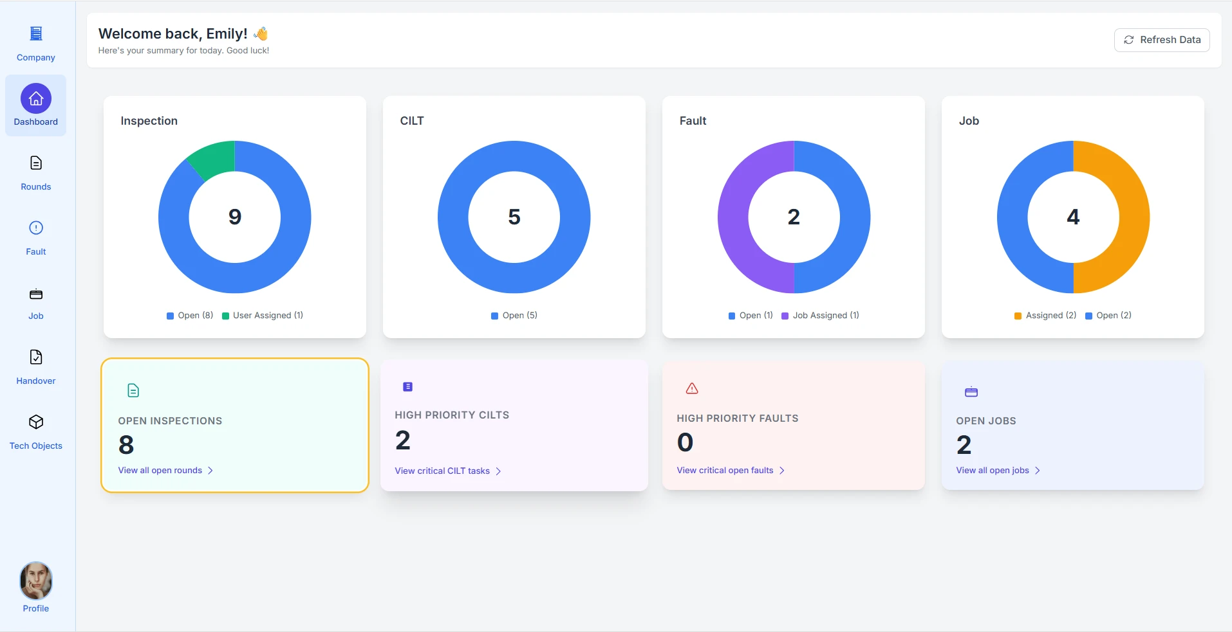This screenshot has height=632, width=1232.
Task: Click warning triangle icon on High Priority Faults
Action: [692, 388]
